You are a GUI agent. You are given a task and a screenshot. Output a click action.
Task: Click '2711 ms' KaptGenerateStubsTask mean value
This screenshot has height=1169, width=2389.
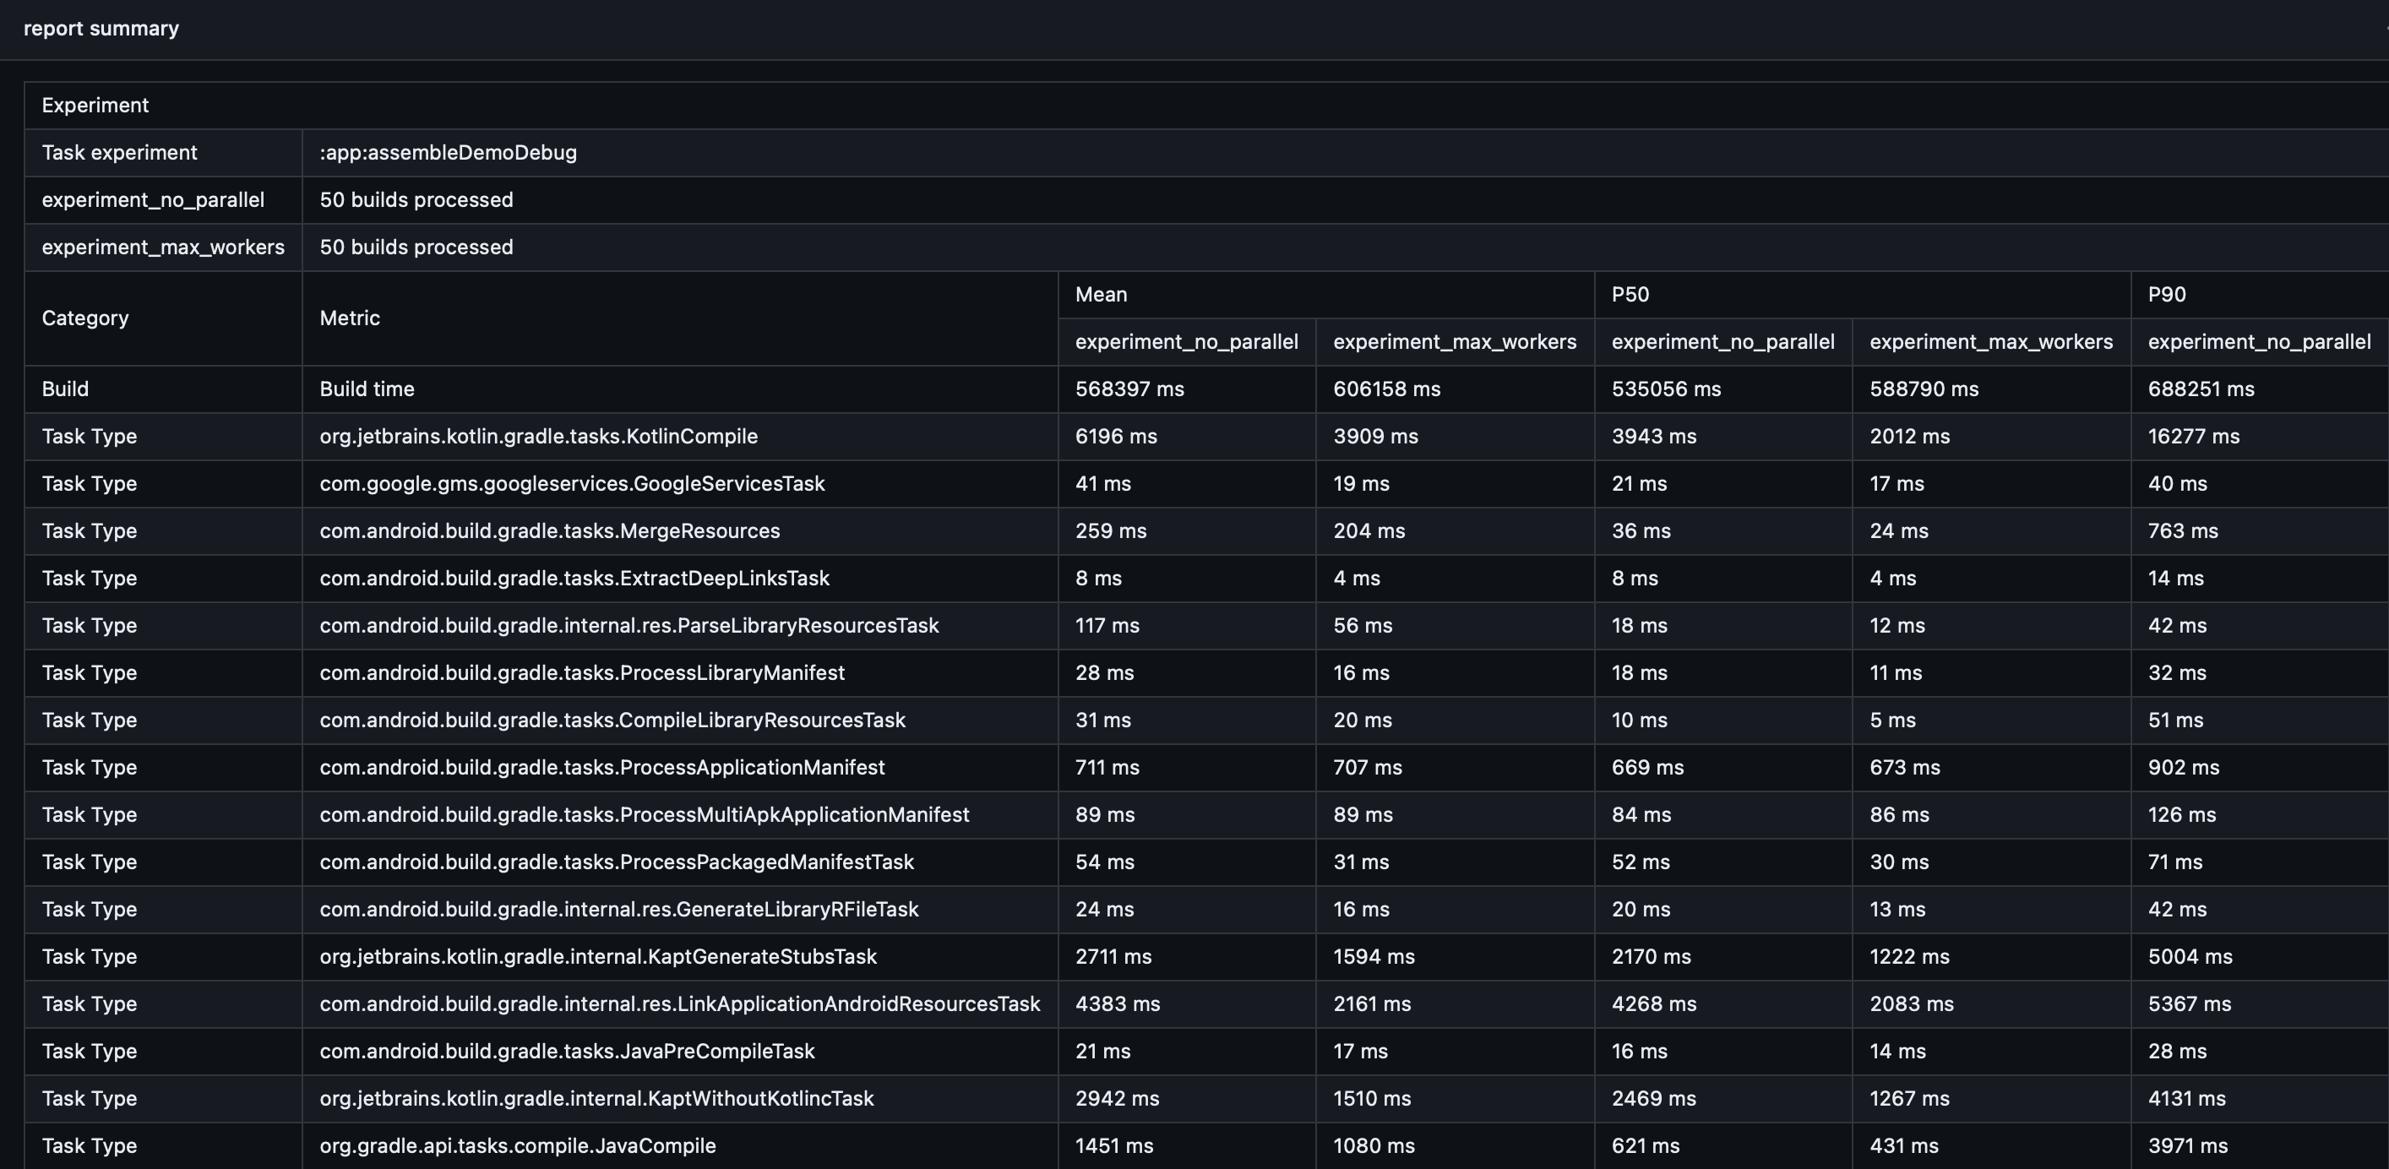coord(1113,957)
